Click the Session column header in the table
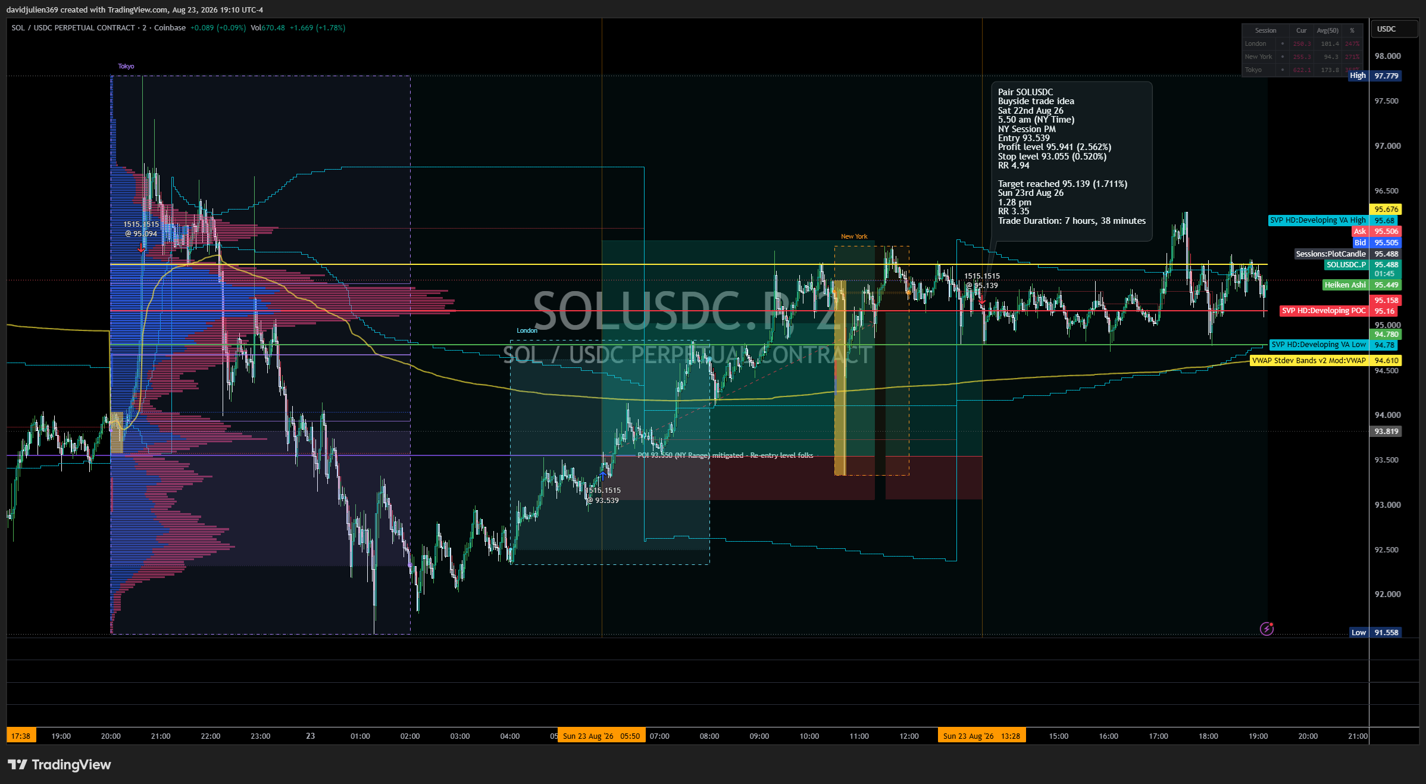 (1265, 30)
